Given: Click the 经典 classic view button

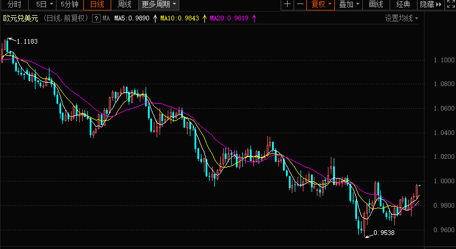Looking at the screenshot, I should [403, 4].
